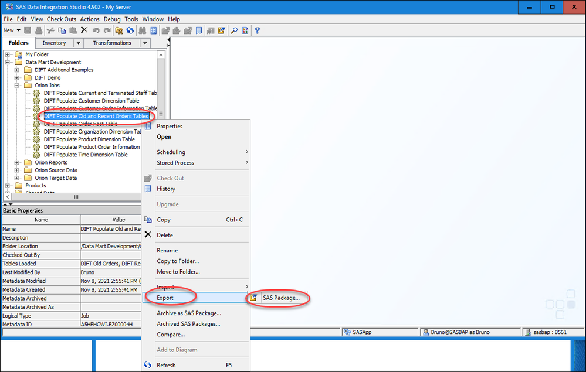The width and height of the screenshot is (586, 372).
Task: Expand the Products folder node
Action: pos(8,186)
